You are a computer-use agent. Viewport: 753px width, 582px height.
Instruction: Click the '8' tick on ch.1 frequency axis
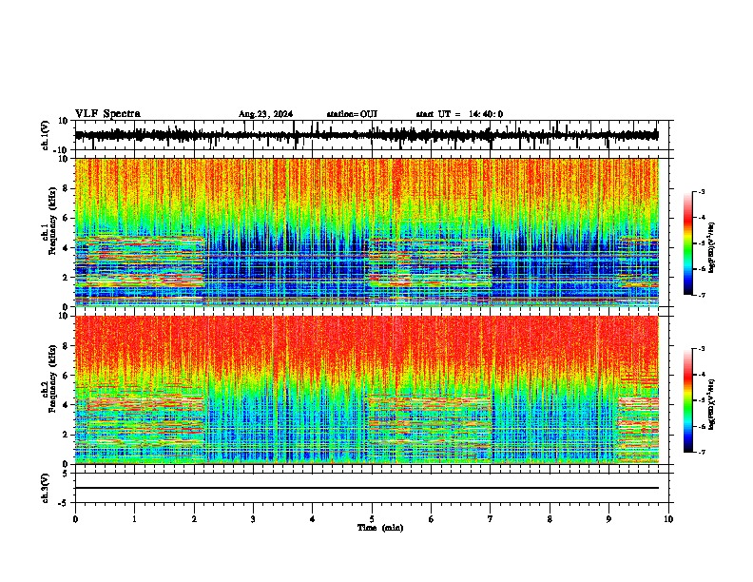point(67,188)
